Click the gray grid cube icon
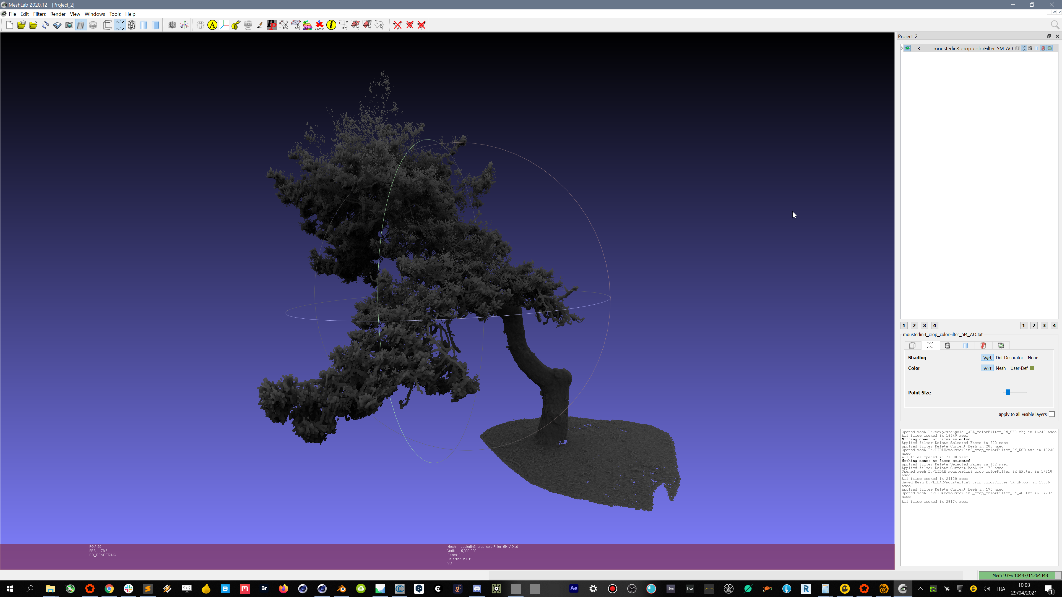 point(172,25)
